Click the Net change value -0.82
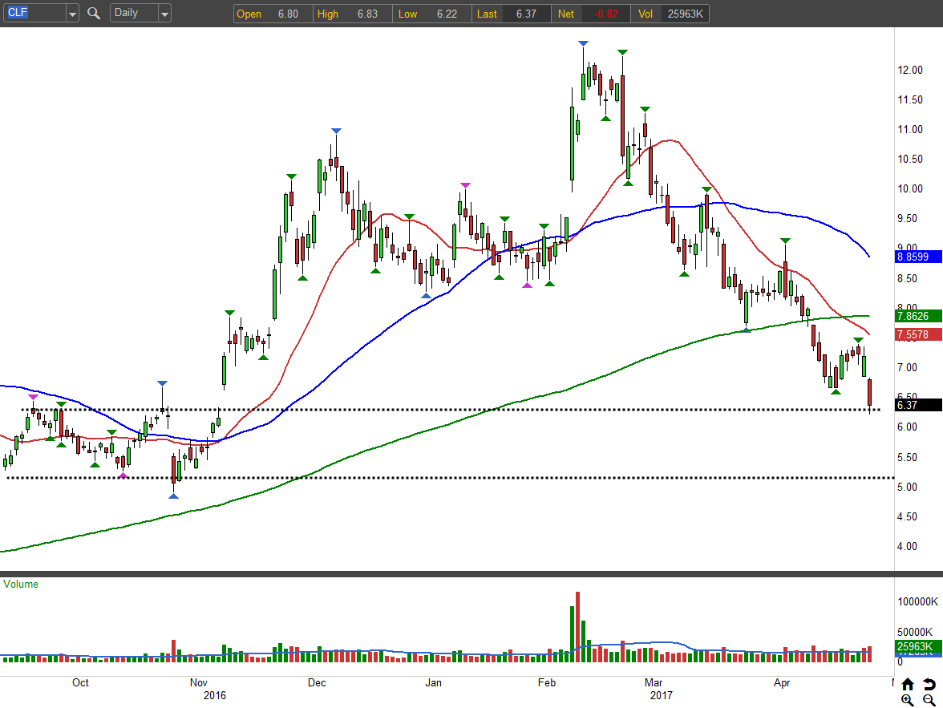This screenshot has height=708, width=943. point(605,14)
